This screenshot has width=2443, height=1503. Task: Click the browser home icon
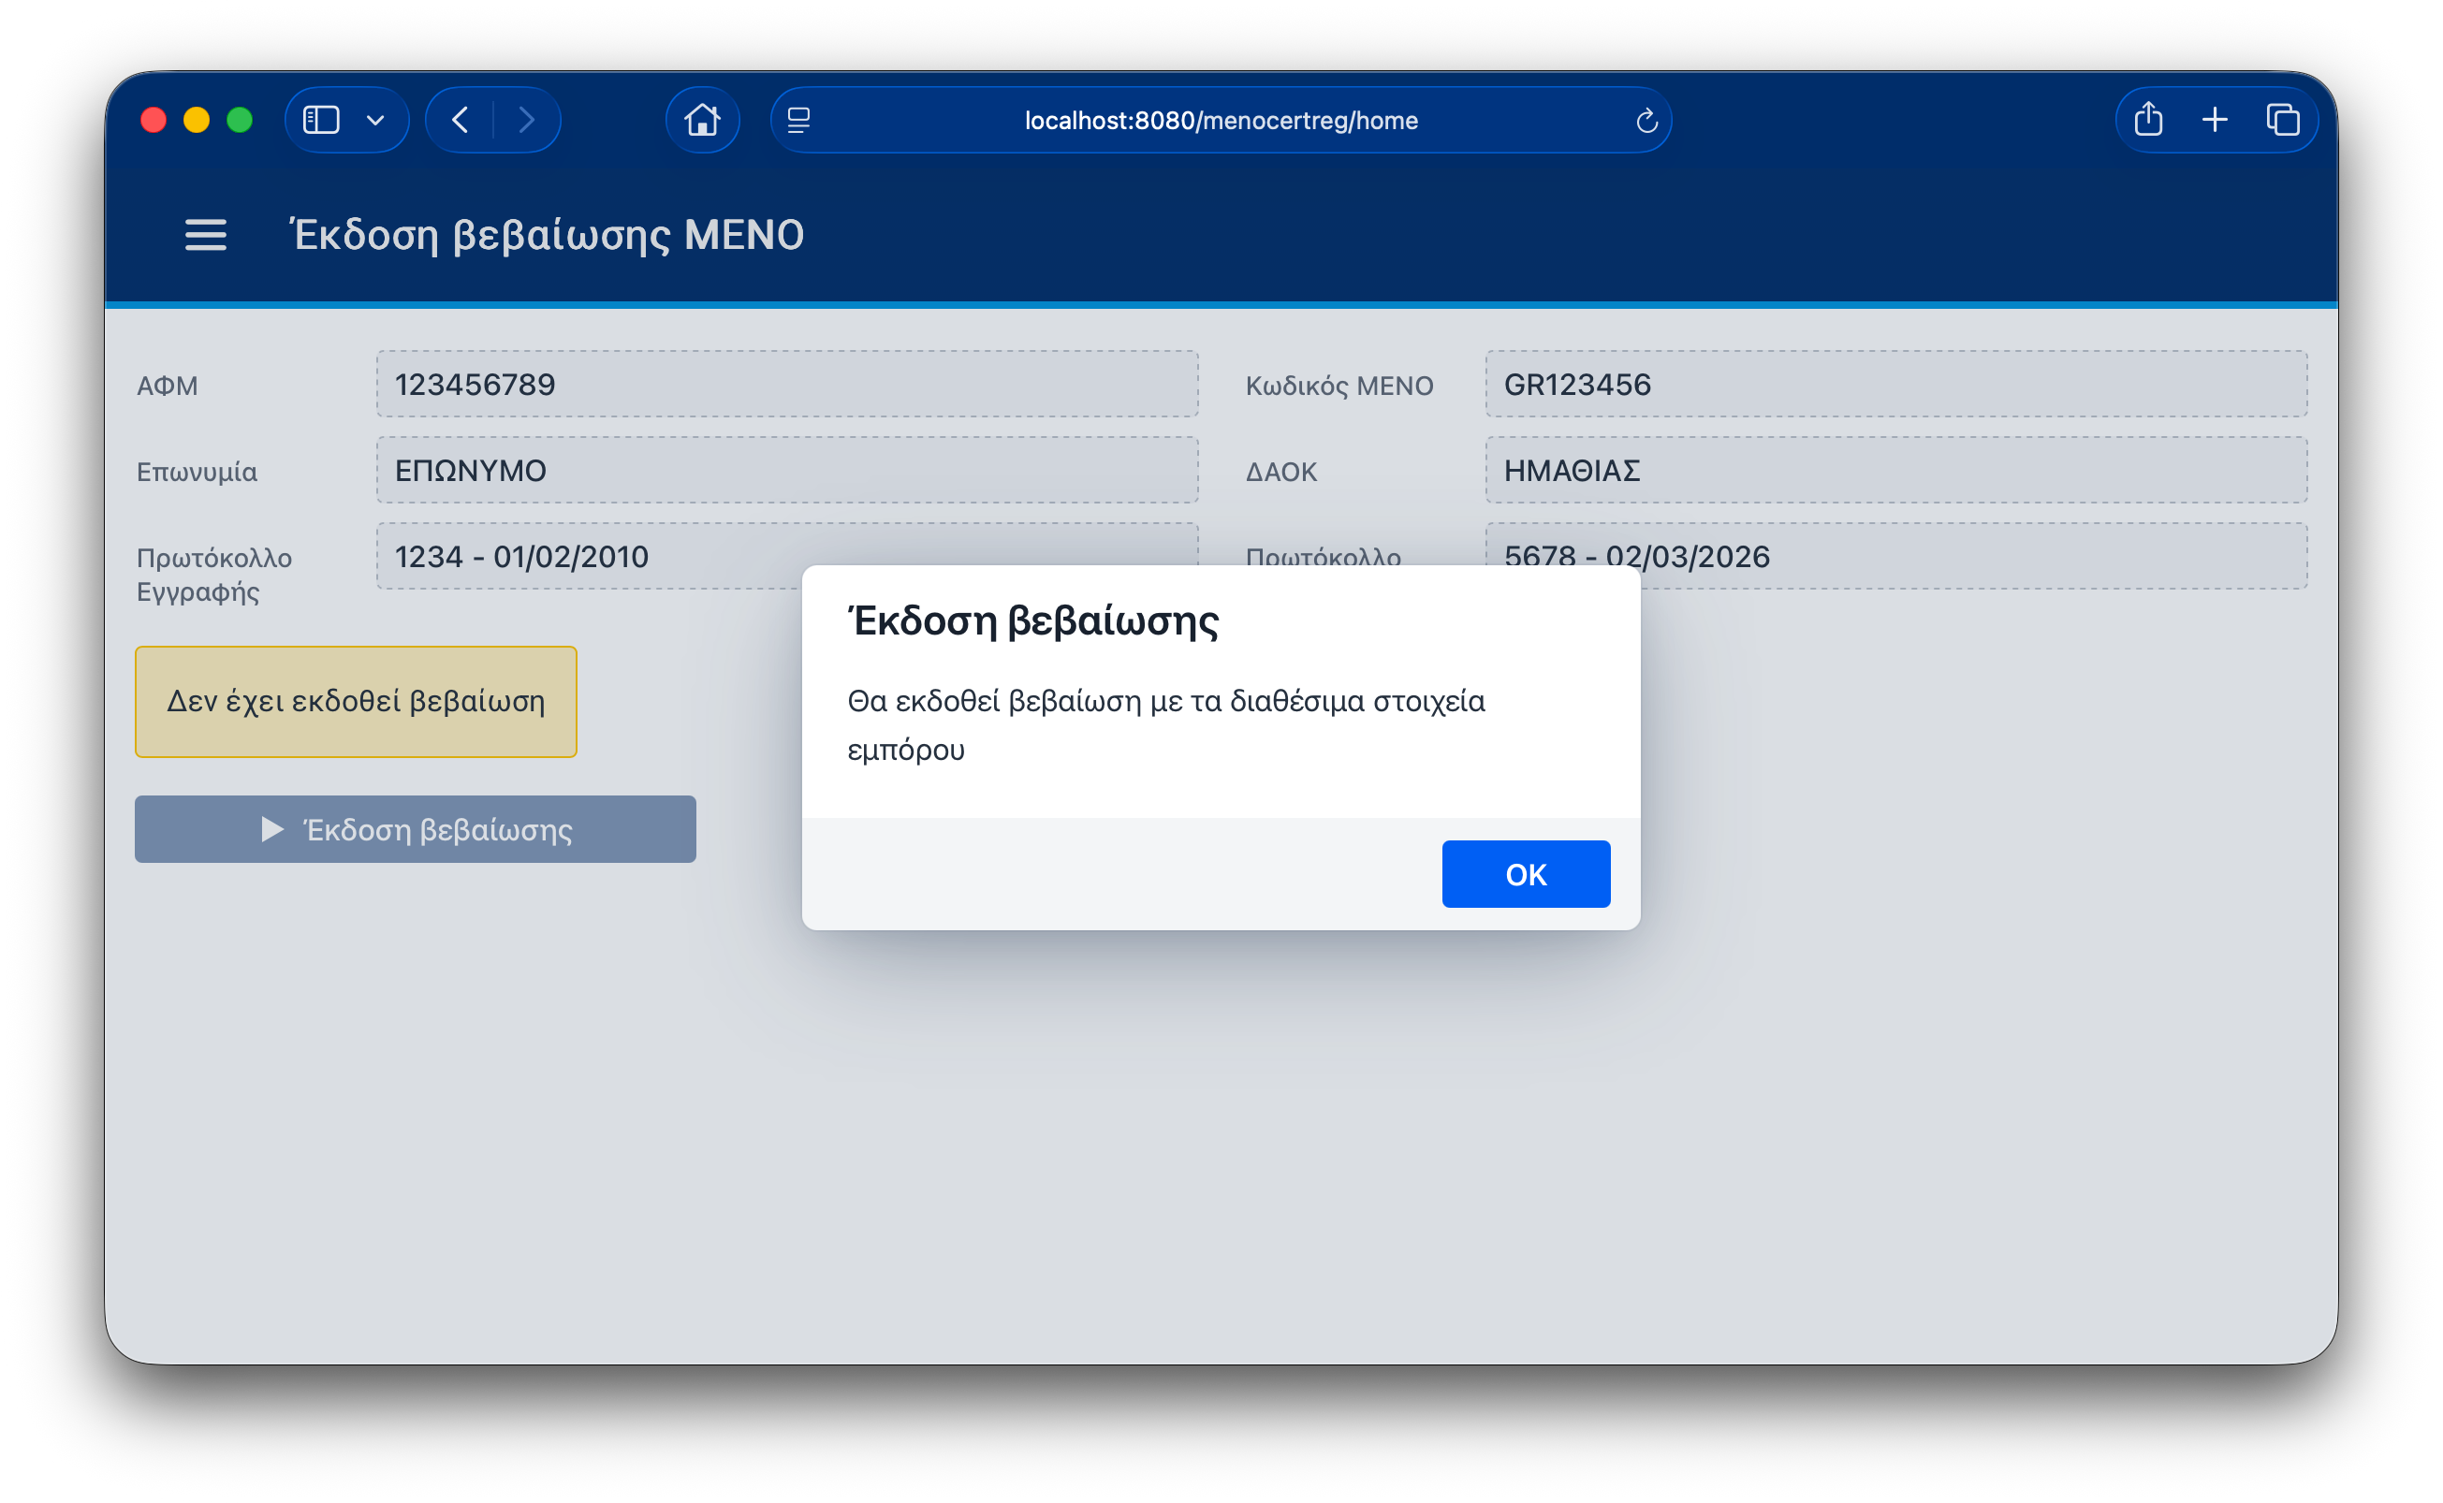point(703,121)
